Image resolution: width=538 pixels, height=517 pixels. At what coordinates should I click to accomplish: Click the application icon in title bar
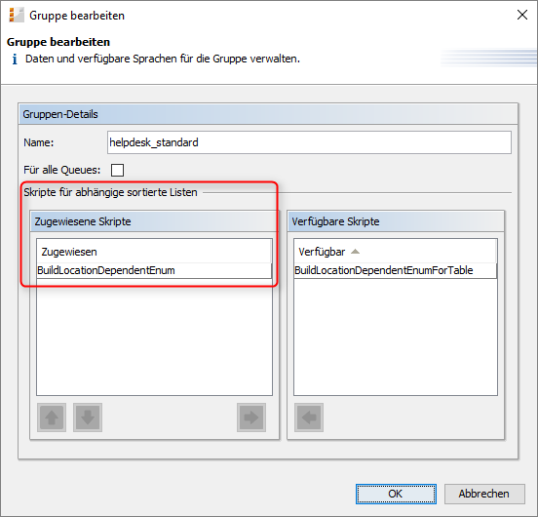coord(17,16)
